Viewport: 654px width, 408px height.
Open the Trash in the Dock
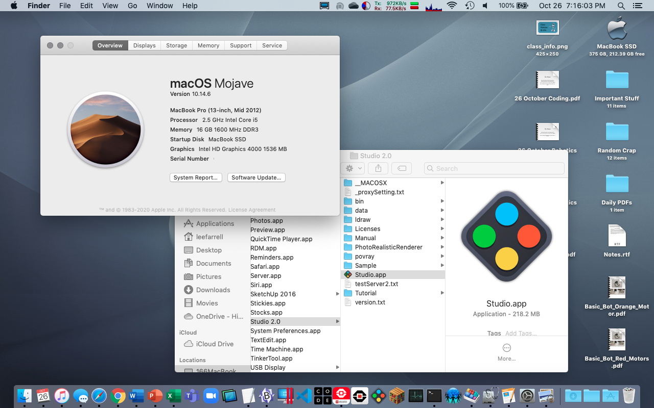tap(629, 396)
